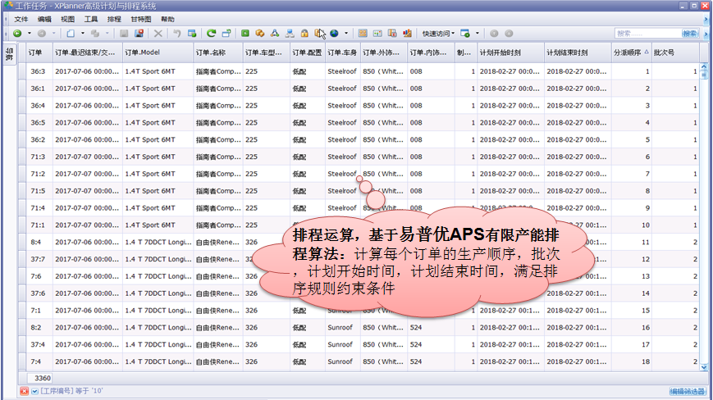This screenshot has height=400, width=713.
Task: Open dropdown arrow next to copy pages icon
Action: 107,34
